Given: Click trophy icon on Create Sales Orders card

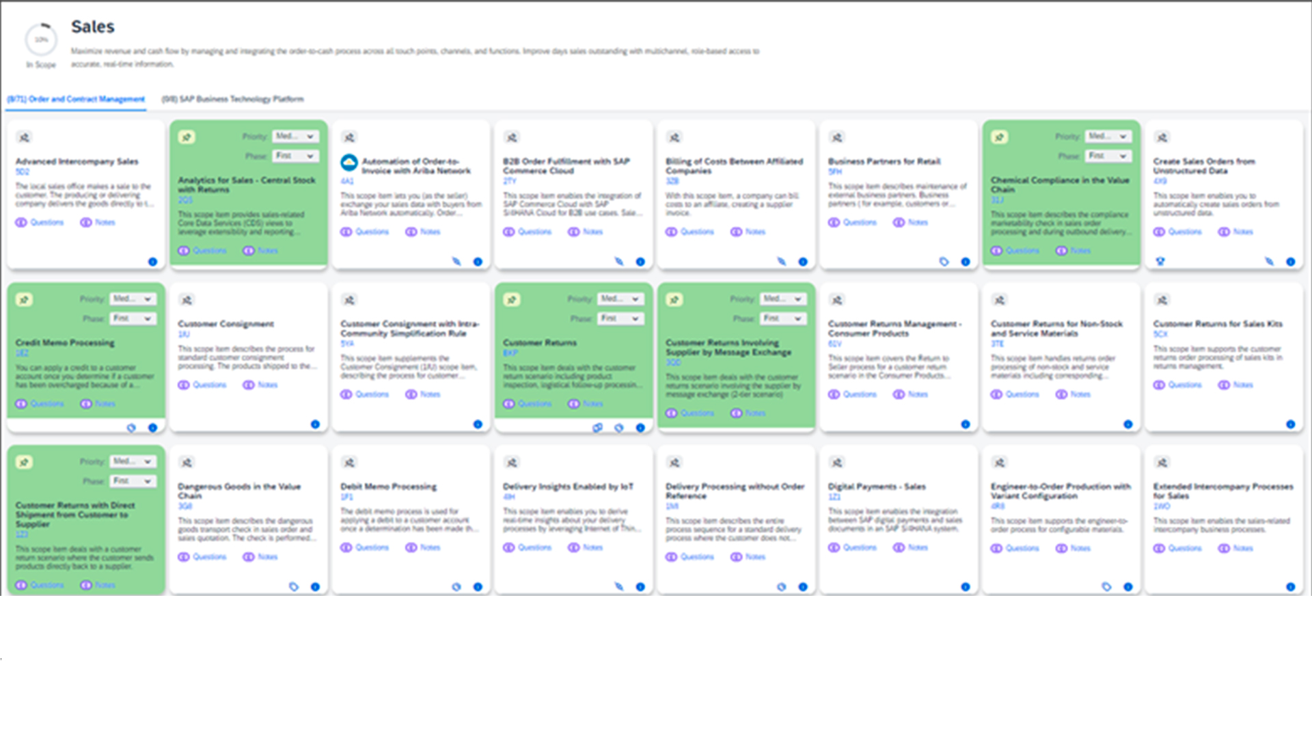Looking at the screenshot, I should click(x=1160, y=262).
